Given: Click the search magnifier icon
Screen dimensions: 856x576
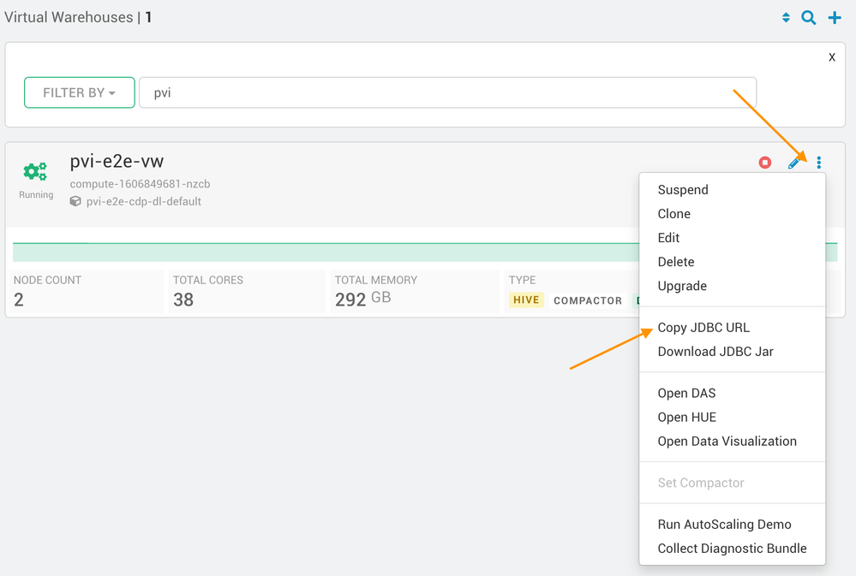Looking at the screenshot, I should [x=809, y=18].
